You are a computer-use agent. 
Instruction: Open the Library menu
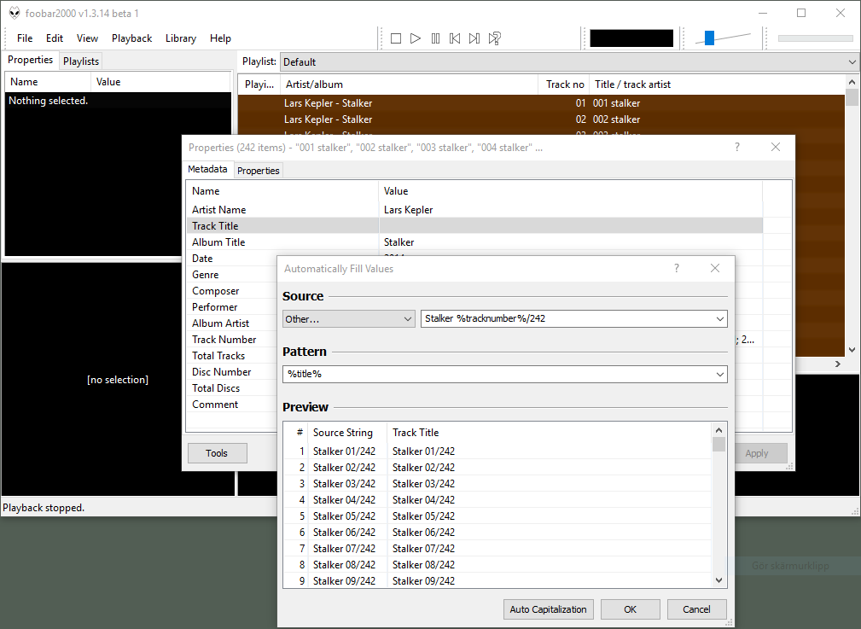click(180, 38)
